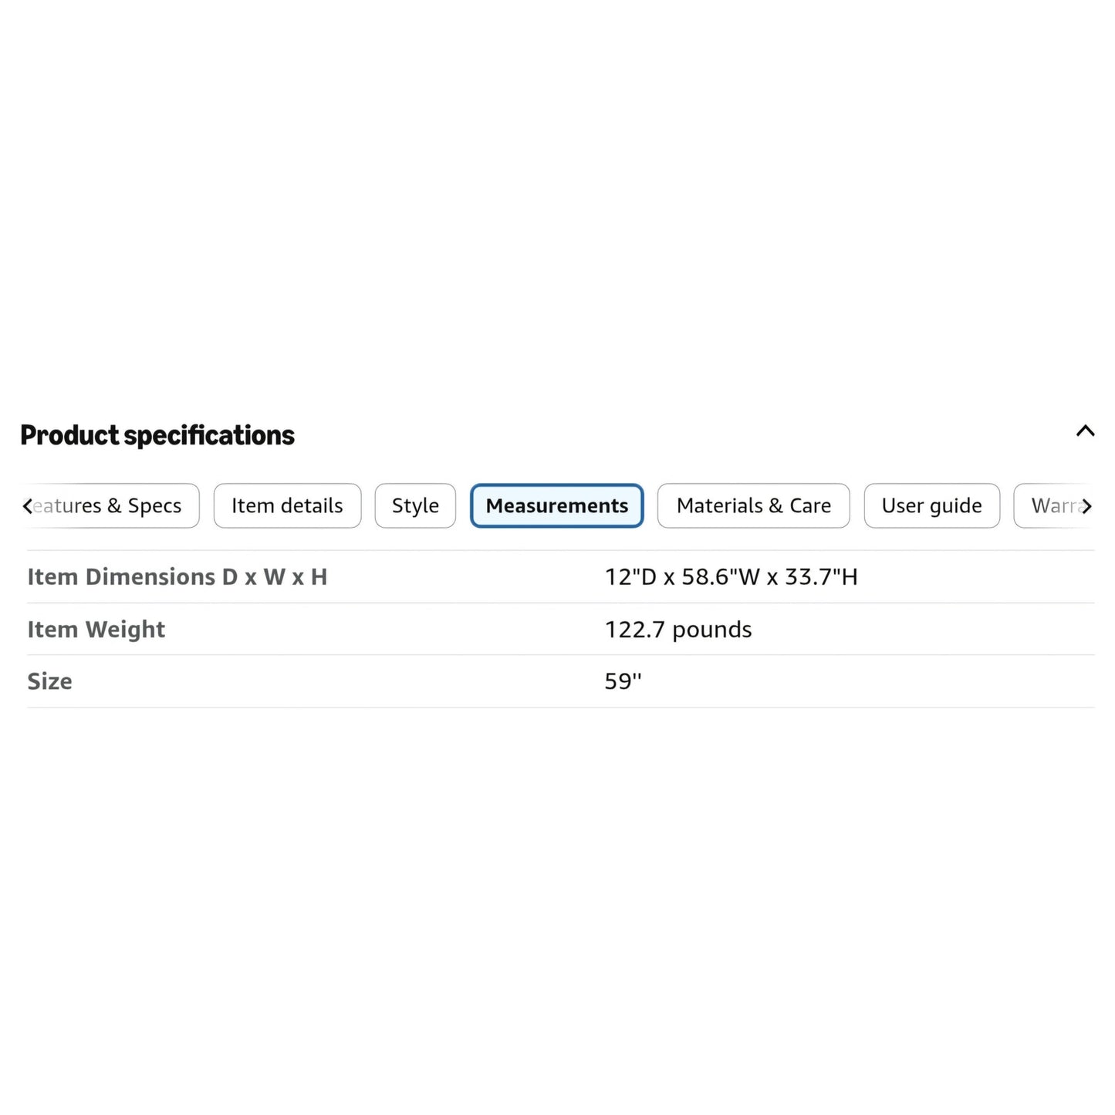
Task: Select the Item Dimensions D x W x H label
Action: click(177, 576)
